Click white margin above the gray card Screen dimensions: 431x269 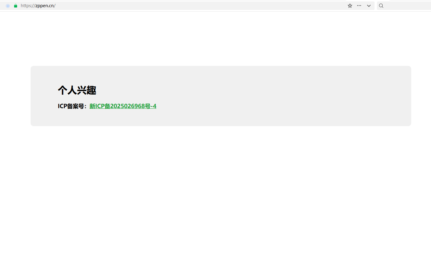point(216,39)
